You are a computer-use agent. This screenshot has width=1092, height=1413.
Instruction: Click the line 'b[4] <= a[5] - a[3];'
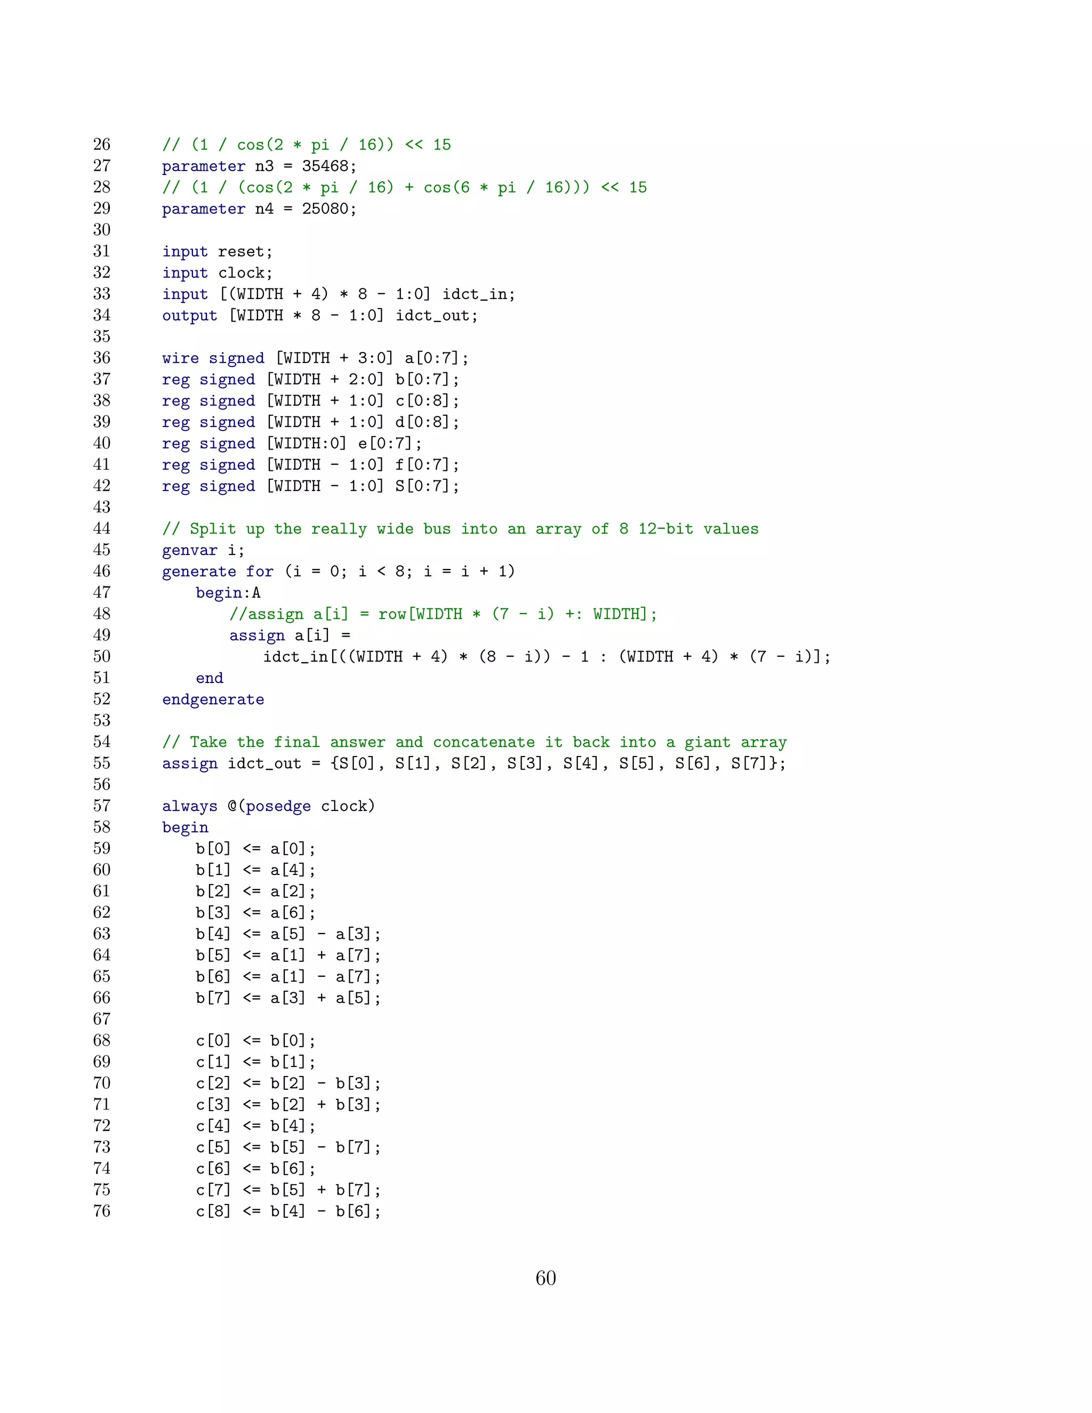point(288,934)
